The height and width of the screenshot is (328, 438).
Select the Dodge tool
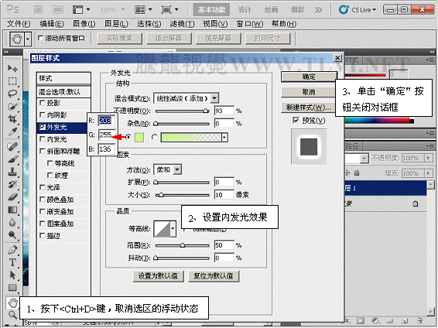tap(12, 235)
